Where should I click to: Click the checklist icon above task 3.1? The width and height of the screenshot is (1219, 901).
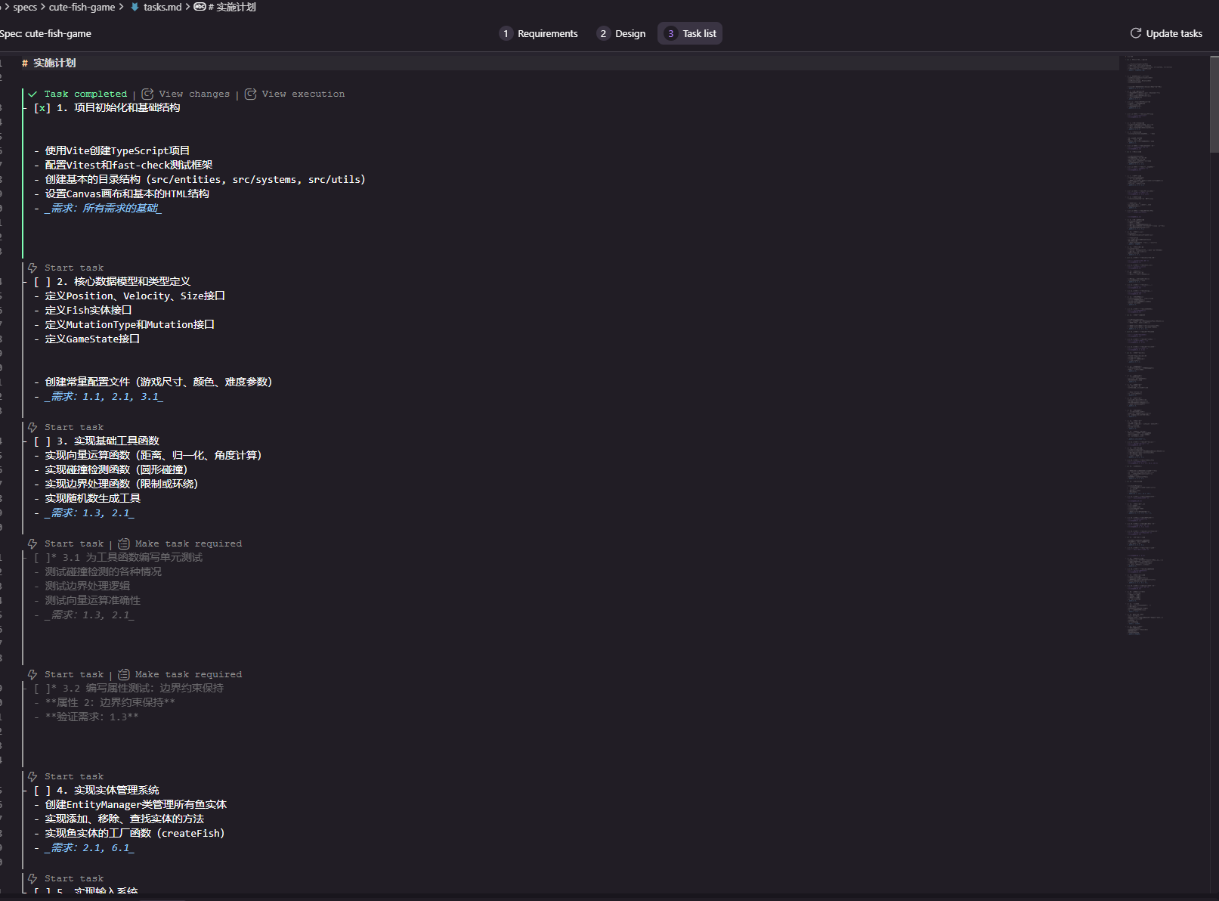pyautogui.click(x=124, y=543)
